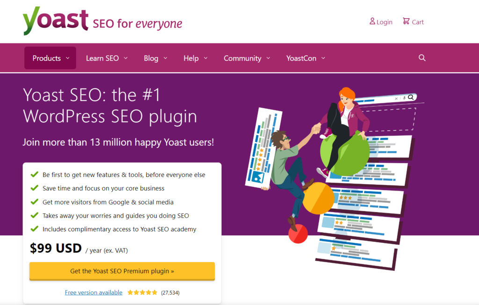Click green checkmark beside 'Be first to get new features'
The width and height of the screenshot is (479, 305).
(x=35, y=175)
